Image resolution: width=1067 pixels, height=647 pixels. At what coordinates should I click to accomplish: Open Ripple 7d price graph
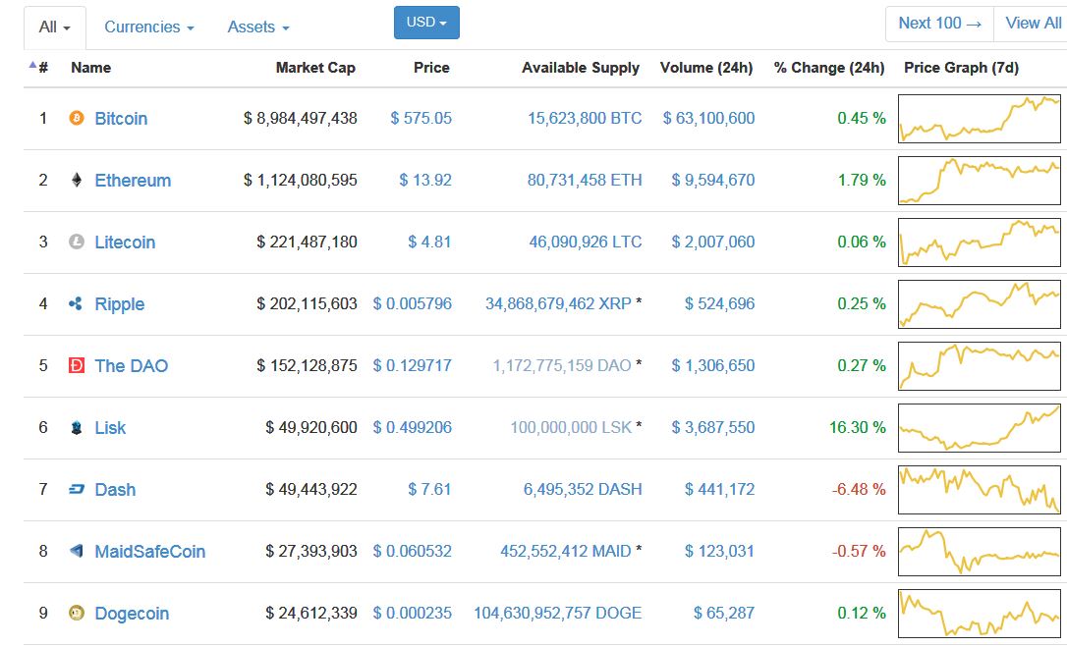(x=980, y=304)
